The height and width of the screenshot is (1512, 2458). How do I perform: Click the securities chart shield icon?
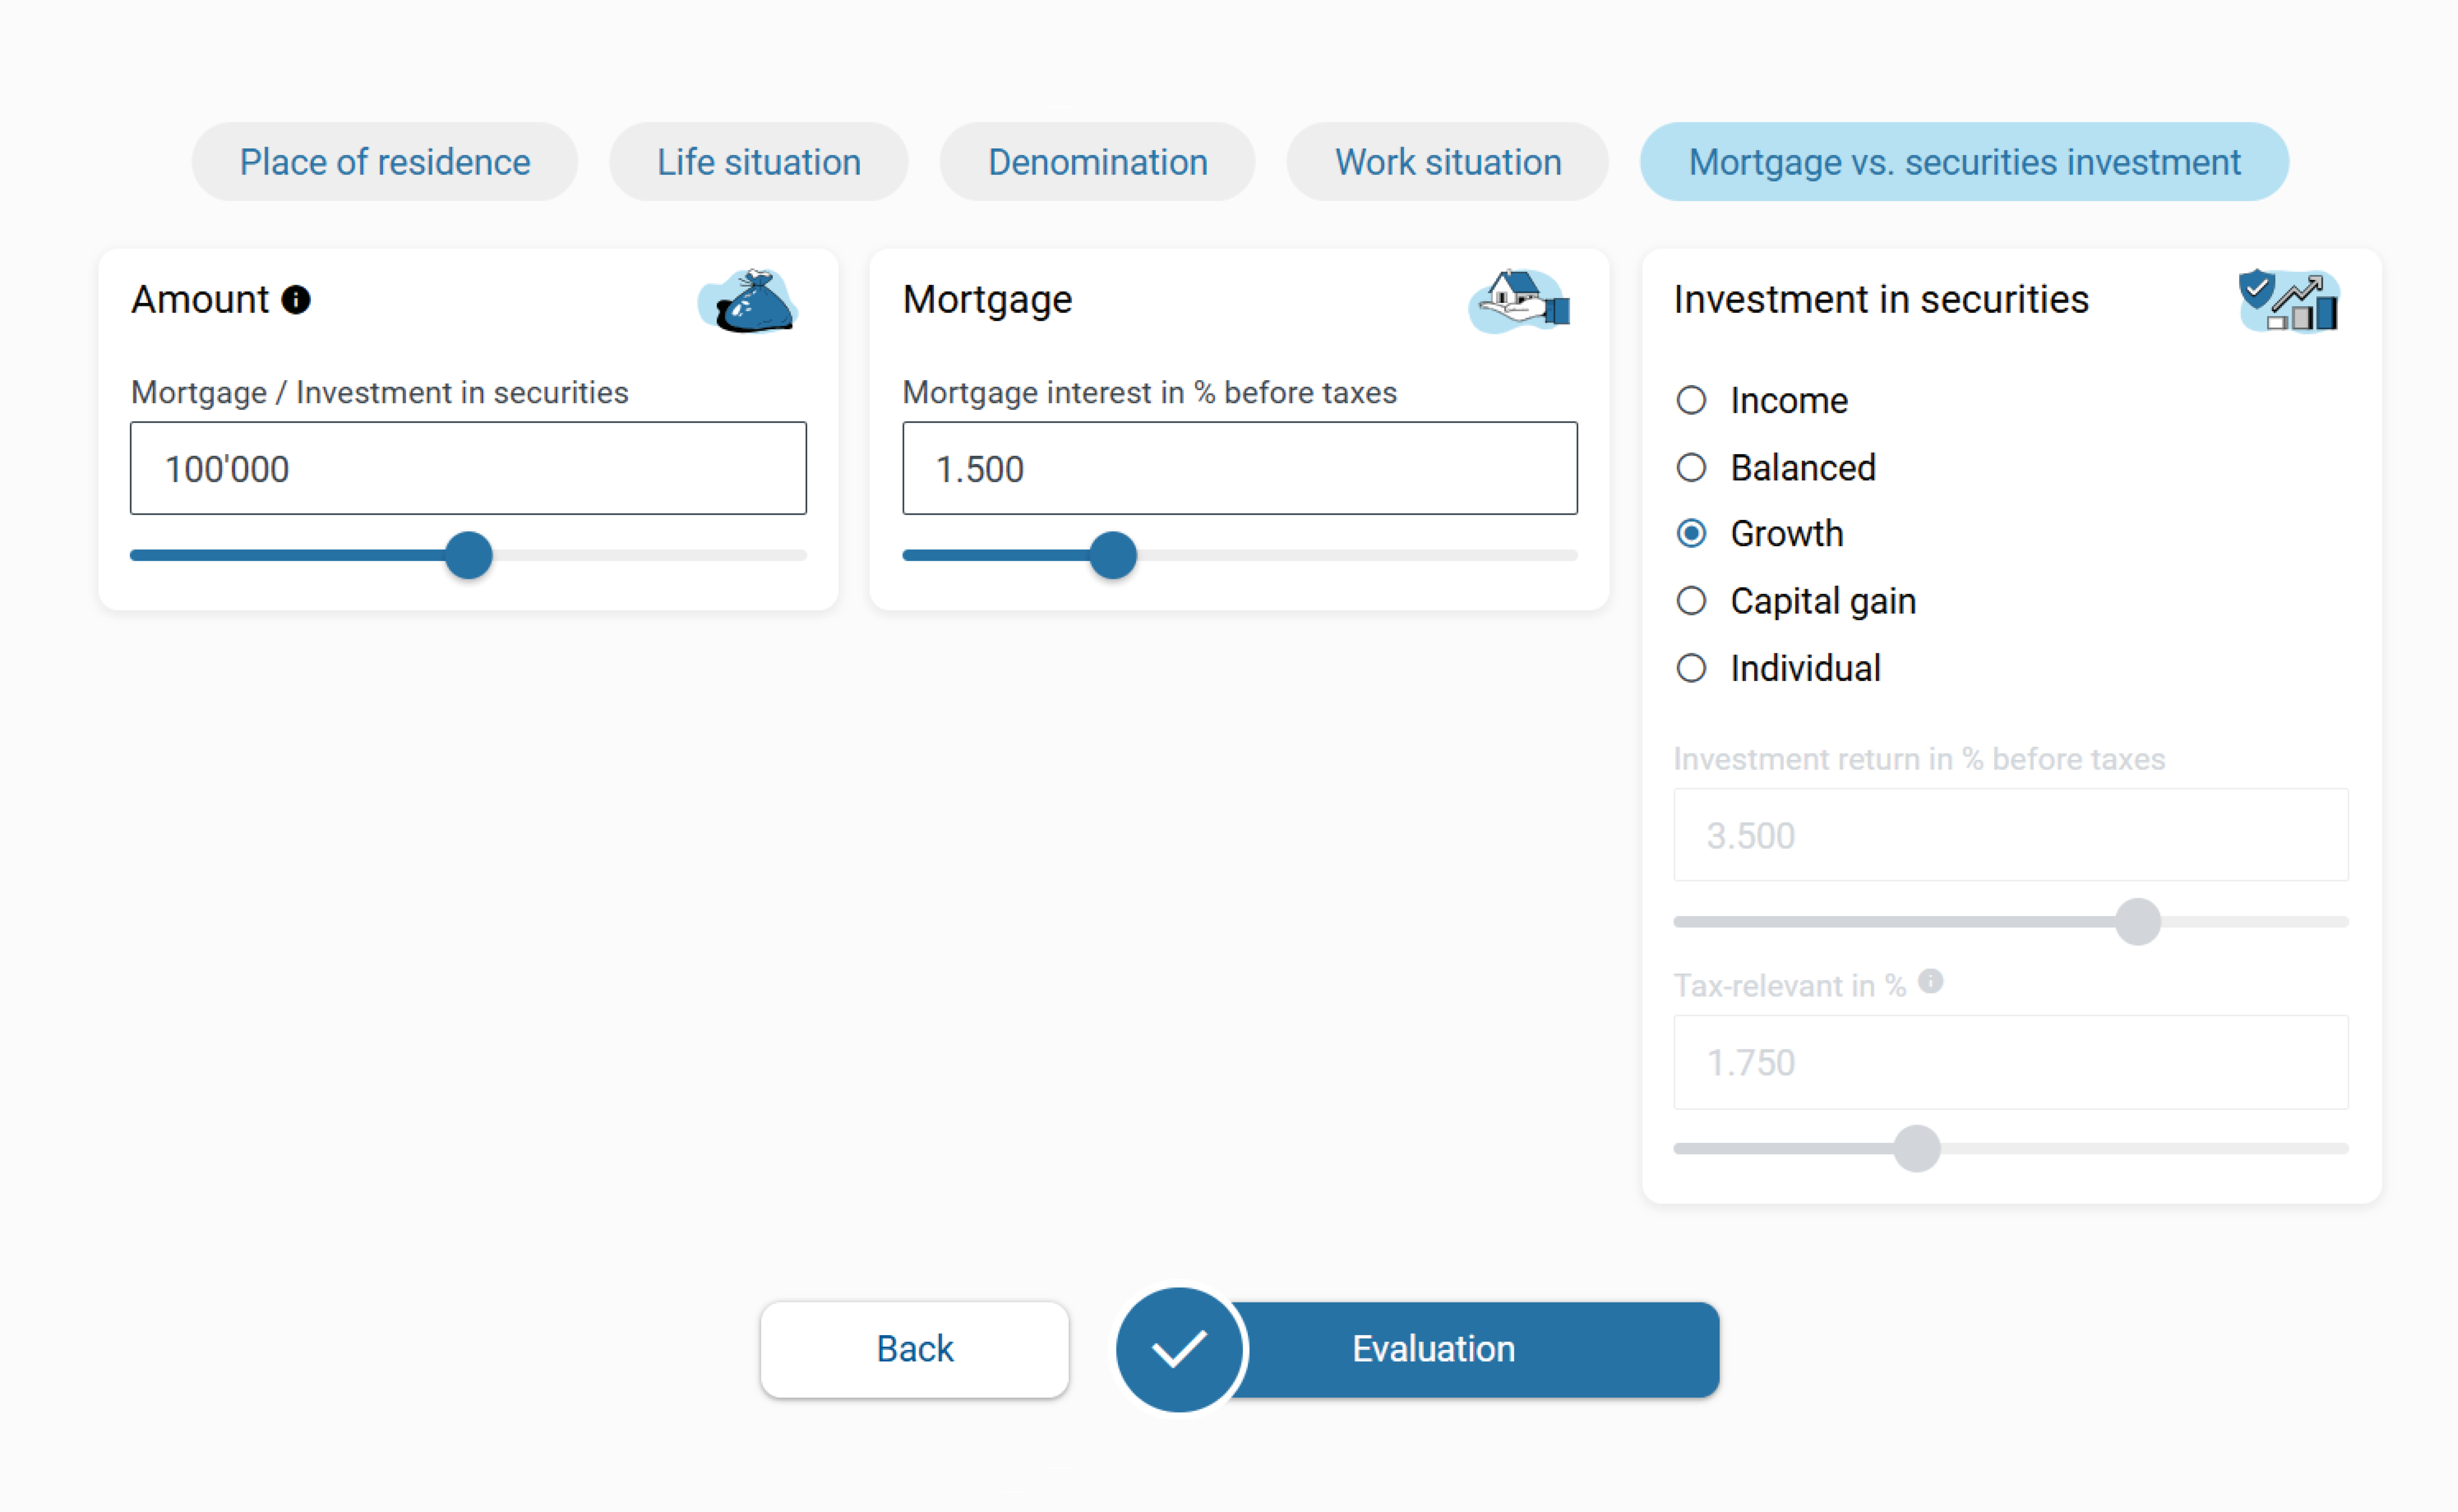pyautogui.click(x=2289, y=301)
